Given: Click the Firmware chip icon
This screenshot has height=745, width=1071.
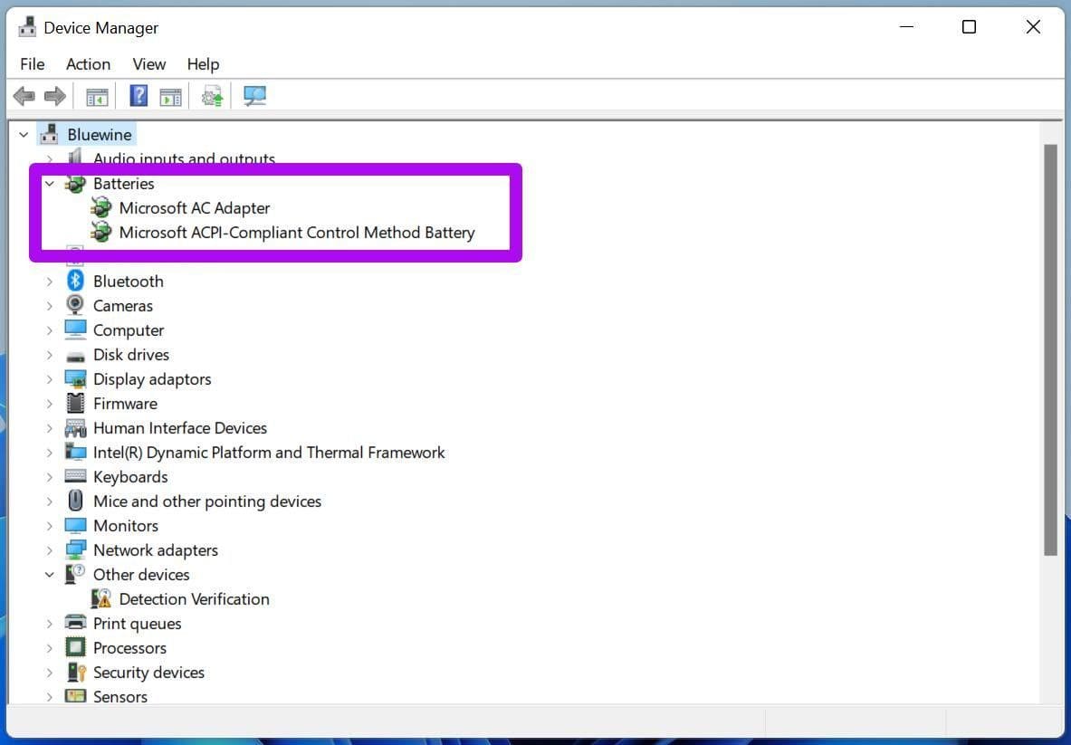Looking at the screenshot, I should click(x=75, y=403).
